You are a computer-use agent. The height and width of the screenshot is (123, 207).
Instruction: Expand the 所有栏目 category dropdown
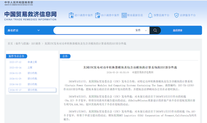click(x=23, y=31)
